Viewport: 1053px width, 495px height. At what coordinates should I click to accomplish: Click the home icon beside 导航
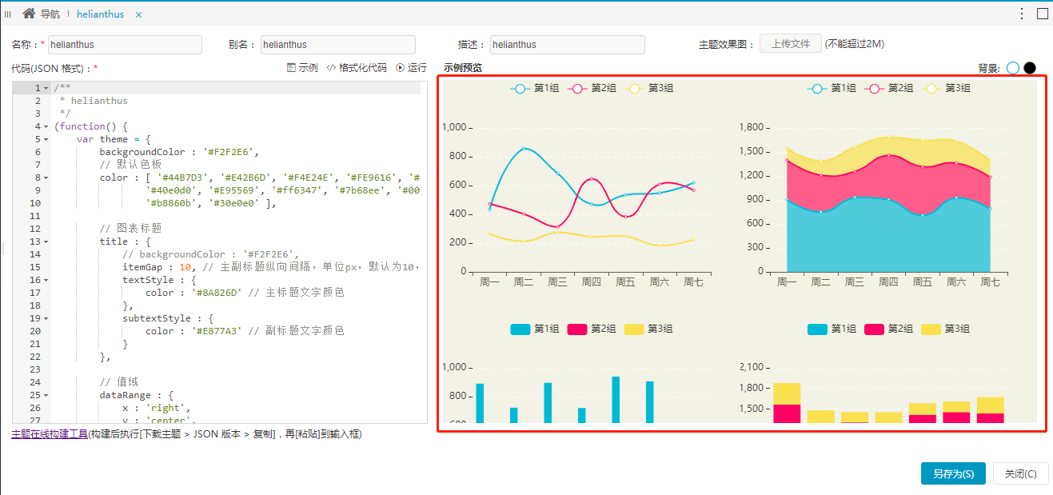(x=29, y=14)
